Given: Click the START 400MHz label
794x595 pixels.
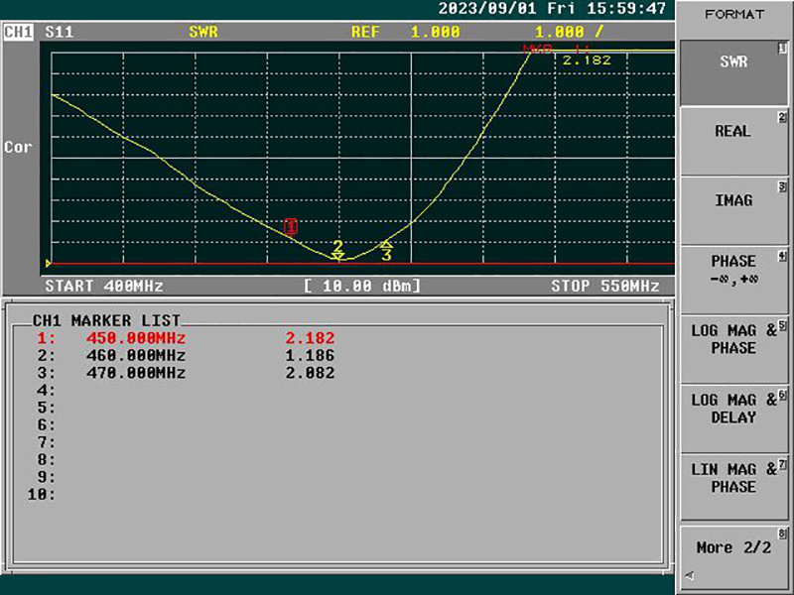Looking at the screenshot, I should click(104, 286).
